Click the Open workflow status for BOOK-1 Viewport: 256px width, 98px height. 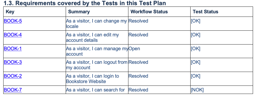[x=134, y=49]
